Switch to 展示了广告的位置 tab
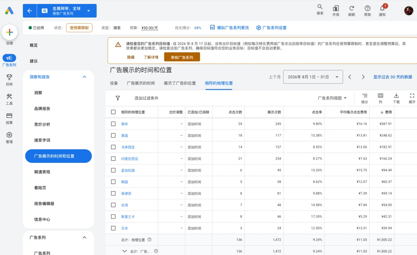 (180, 83)
